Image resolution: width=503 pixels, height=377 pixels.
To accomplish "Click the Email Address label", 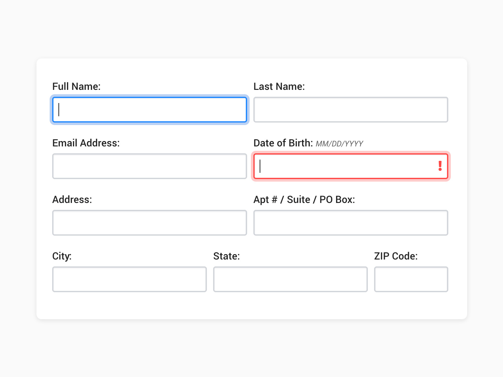I will [x=86, y=143].
